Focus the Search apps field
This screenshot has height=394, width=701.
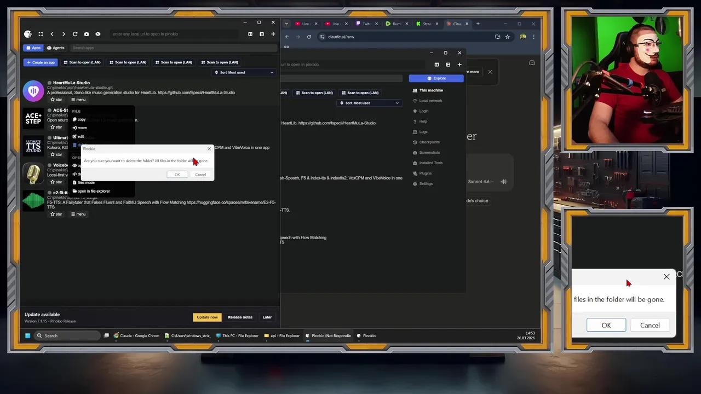point(173,48)
